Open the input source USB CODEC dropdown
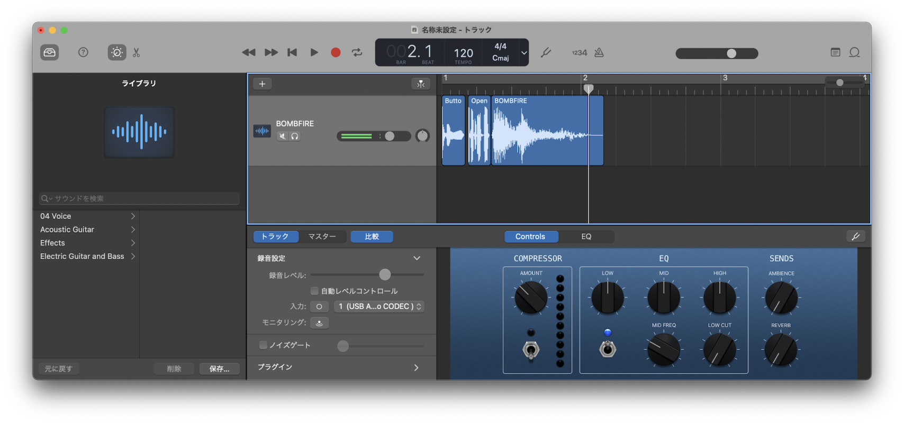 point(379,307)
